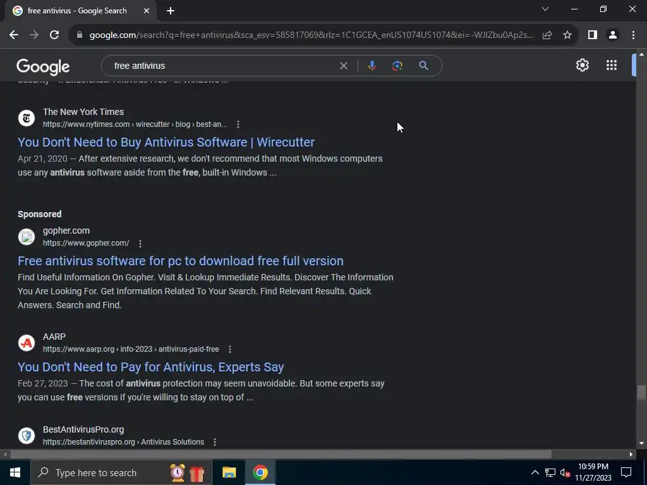Open the Windows Start menu
Image resolution: width=647 pixels, height=485 pixels.
pos(15,472)
